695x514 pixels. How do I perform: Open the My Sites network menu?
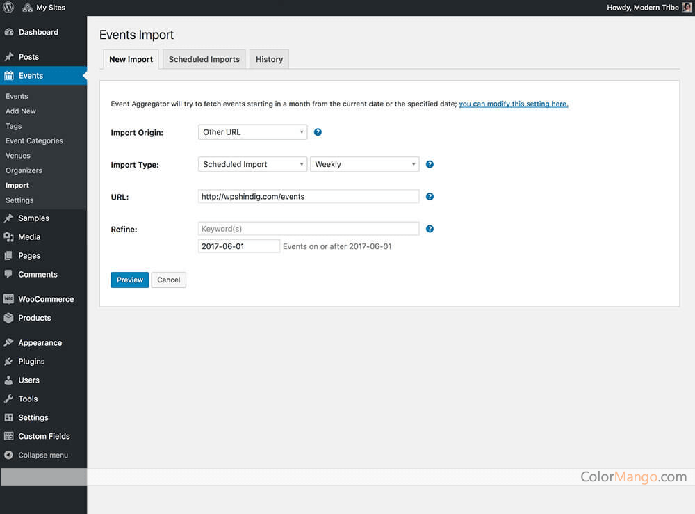click(x=44, y=8)
